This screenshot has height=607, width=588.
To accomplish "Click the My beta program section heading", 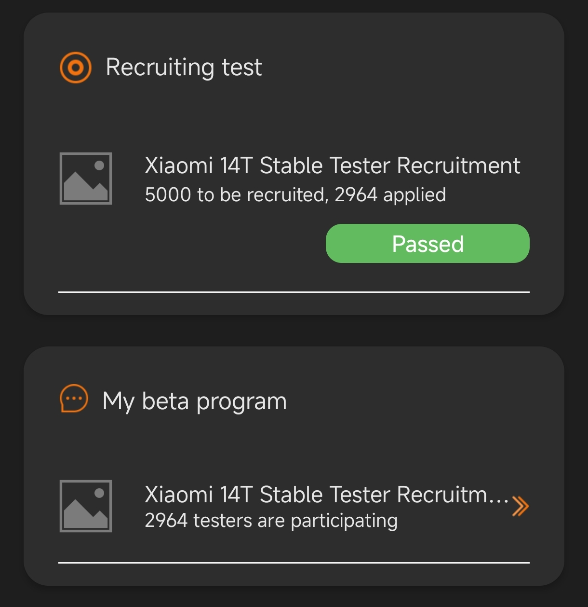I will (195, 401).
